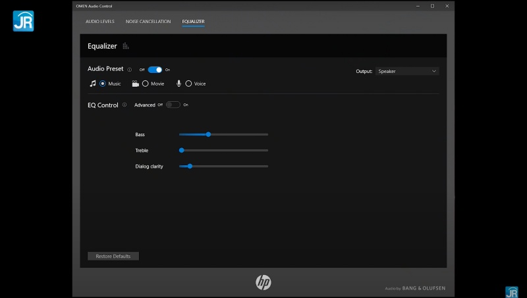Choose the Music preset radio button

point(103,84)
